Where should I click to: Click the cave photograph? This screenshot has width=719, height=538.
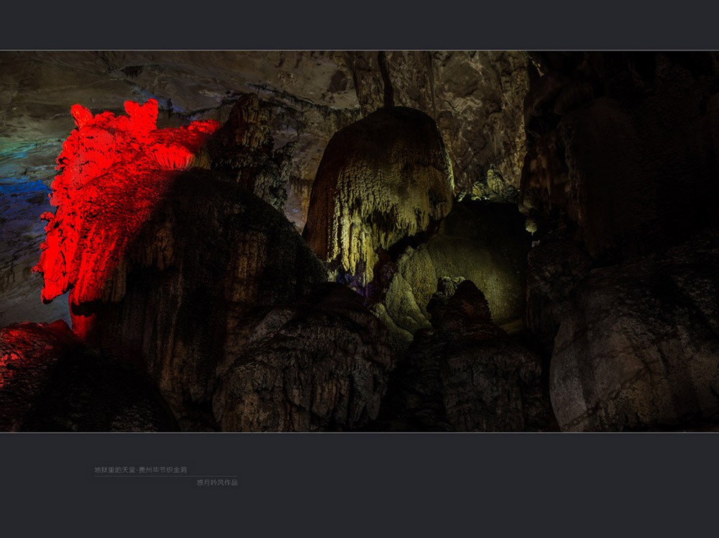(x=359, y=241)
